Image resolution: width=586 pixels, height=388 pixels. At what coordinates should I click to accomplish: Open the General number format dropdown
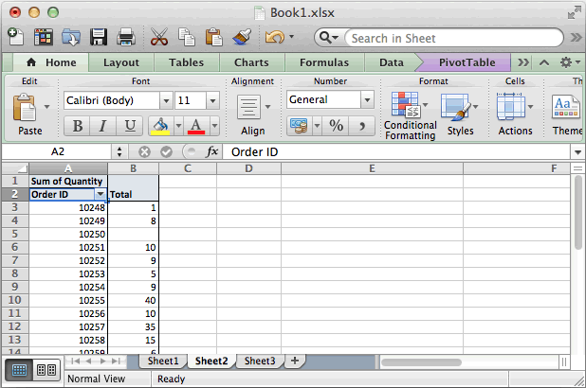pos(367,99)
